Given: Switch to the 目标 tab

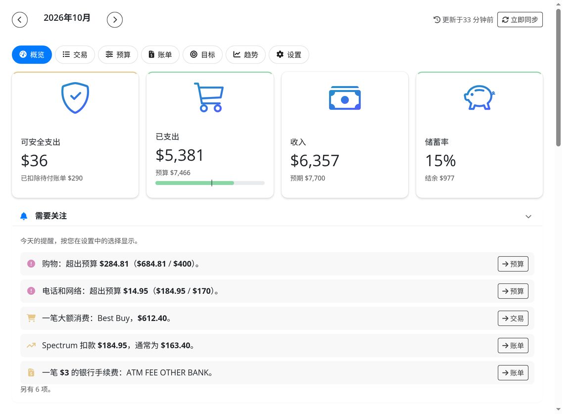Looking at the screenshot, I should pos(203,54).
